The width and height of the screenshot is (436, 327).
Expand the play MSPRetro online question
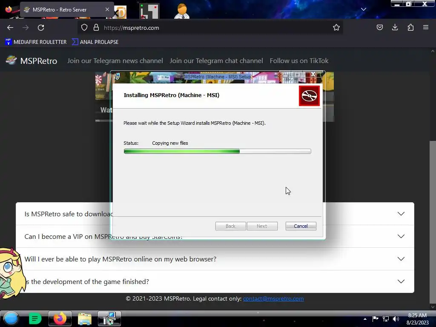[215, 259]
